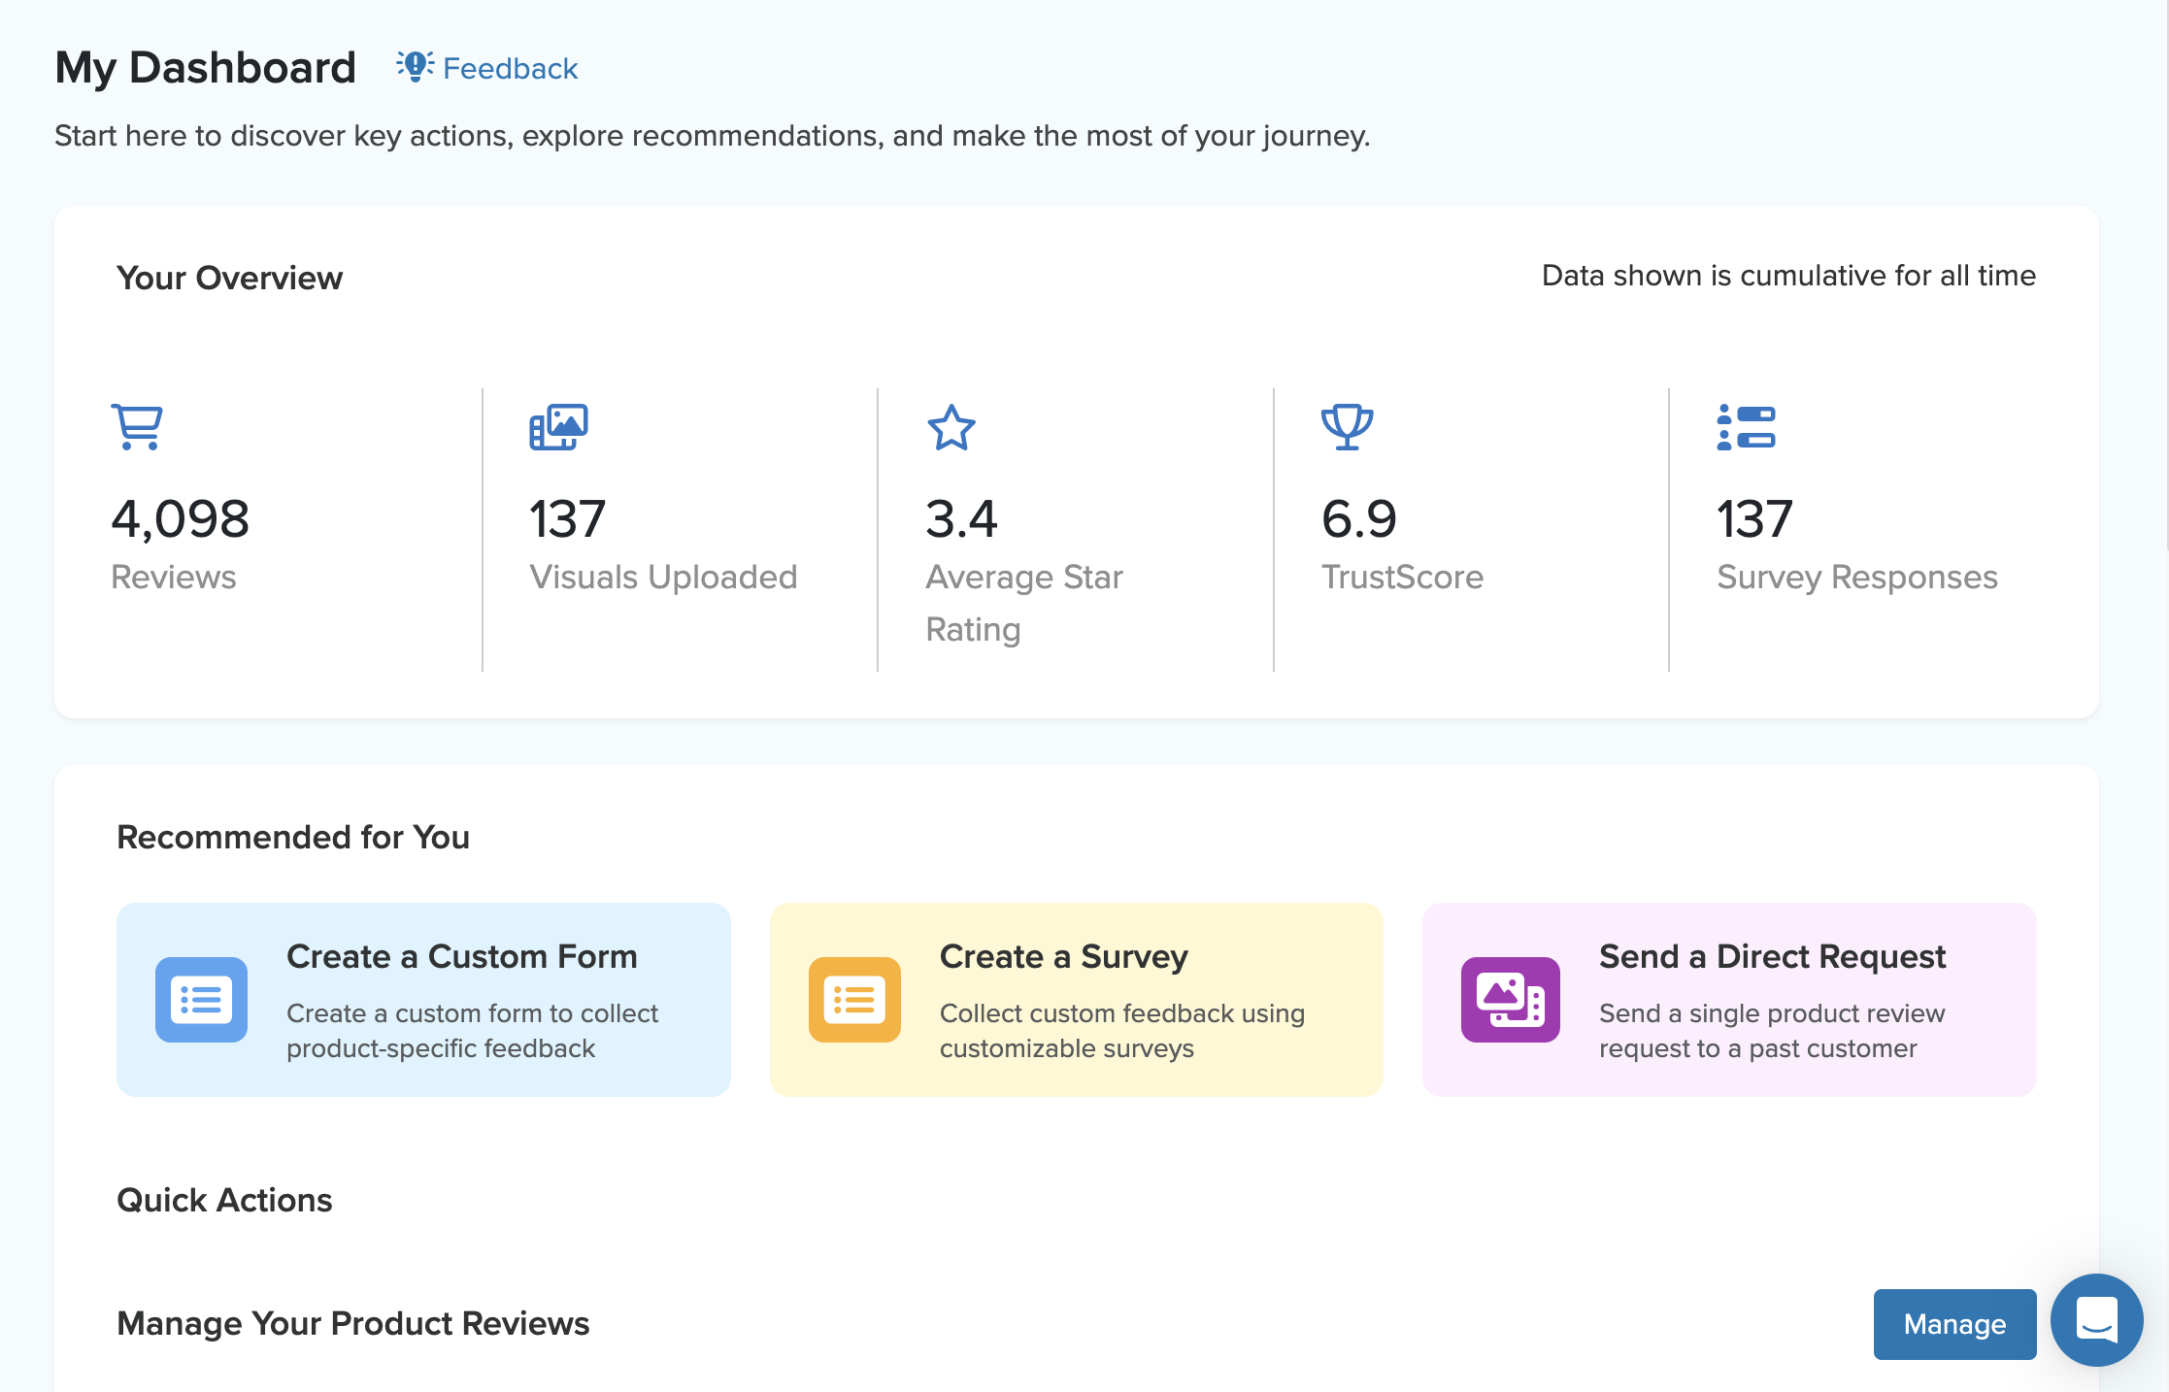Click the shopping cart Reviews icon

[x=137, y=427]
